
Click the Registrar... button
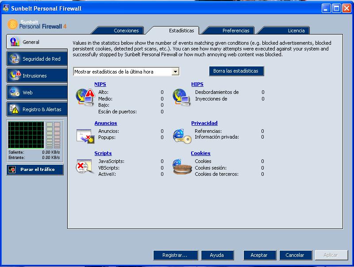click(175, 255)
